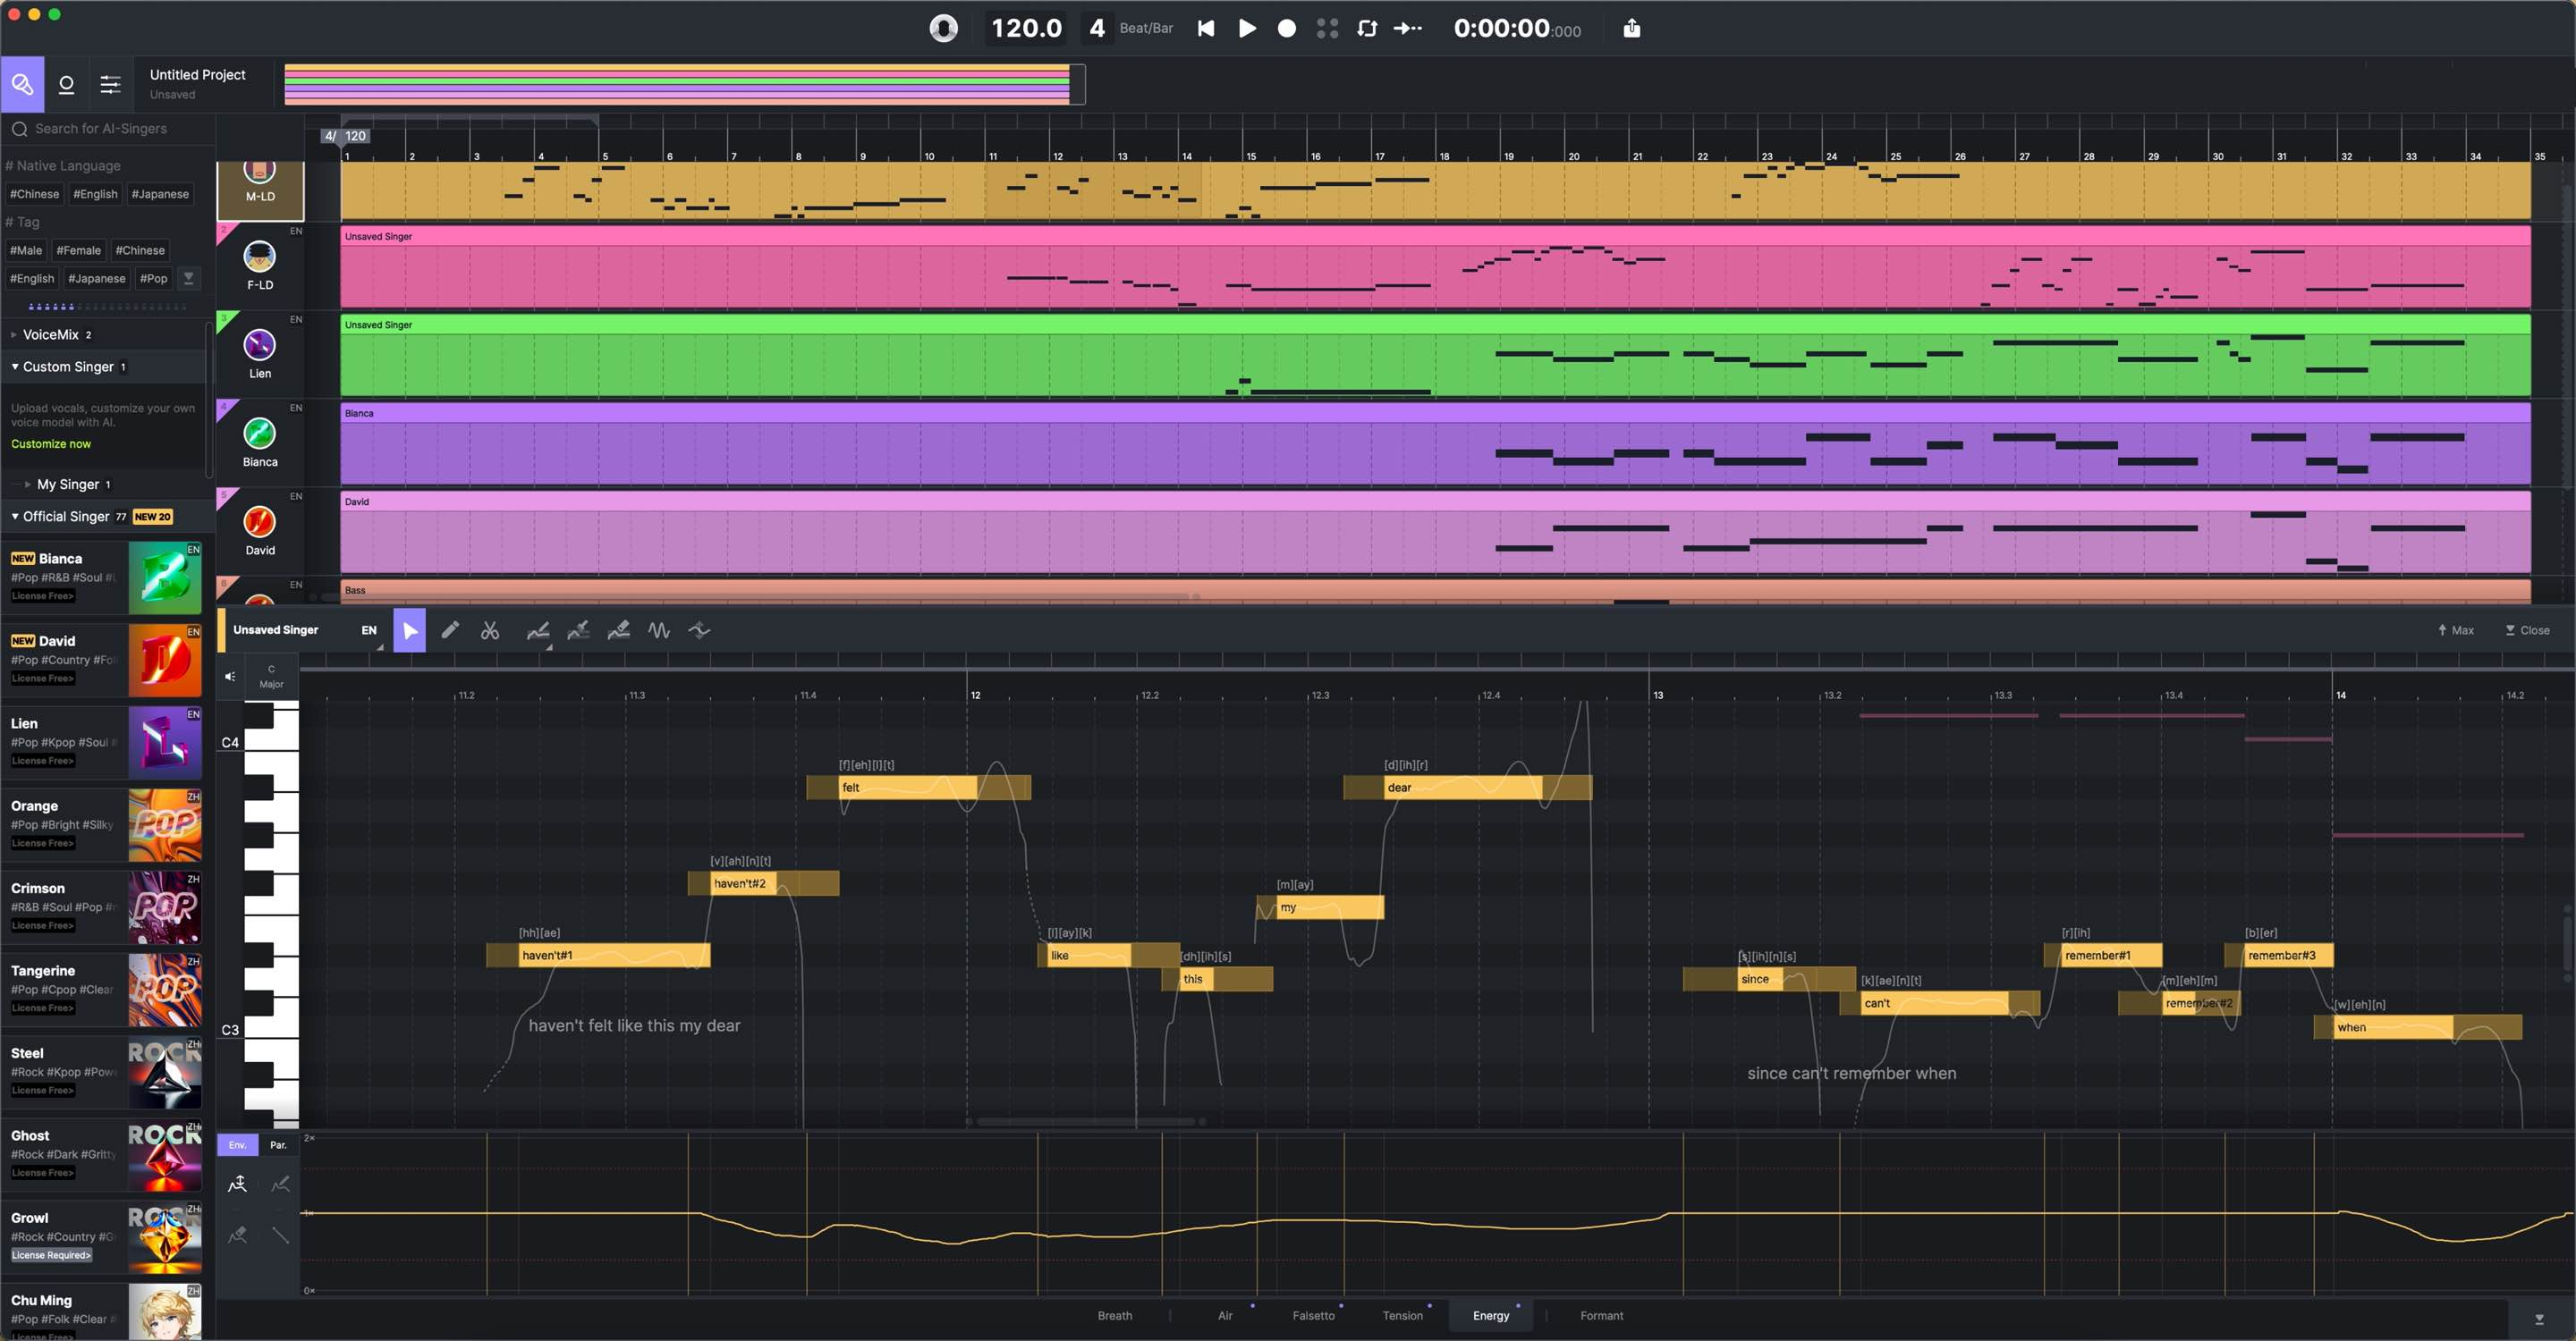
Task: Toggle the loop playback icon
Action: click(x=1367, y=28)
